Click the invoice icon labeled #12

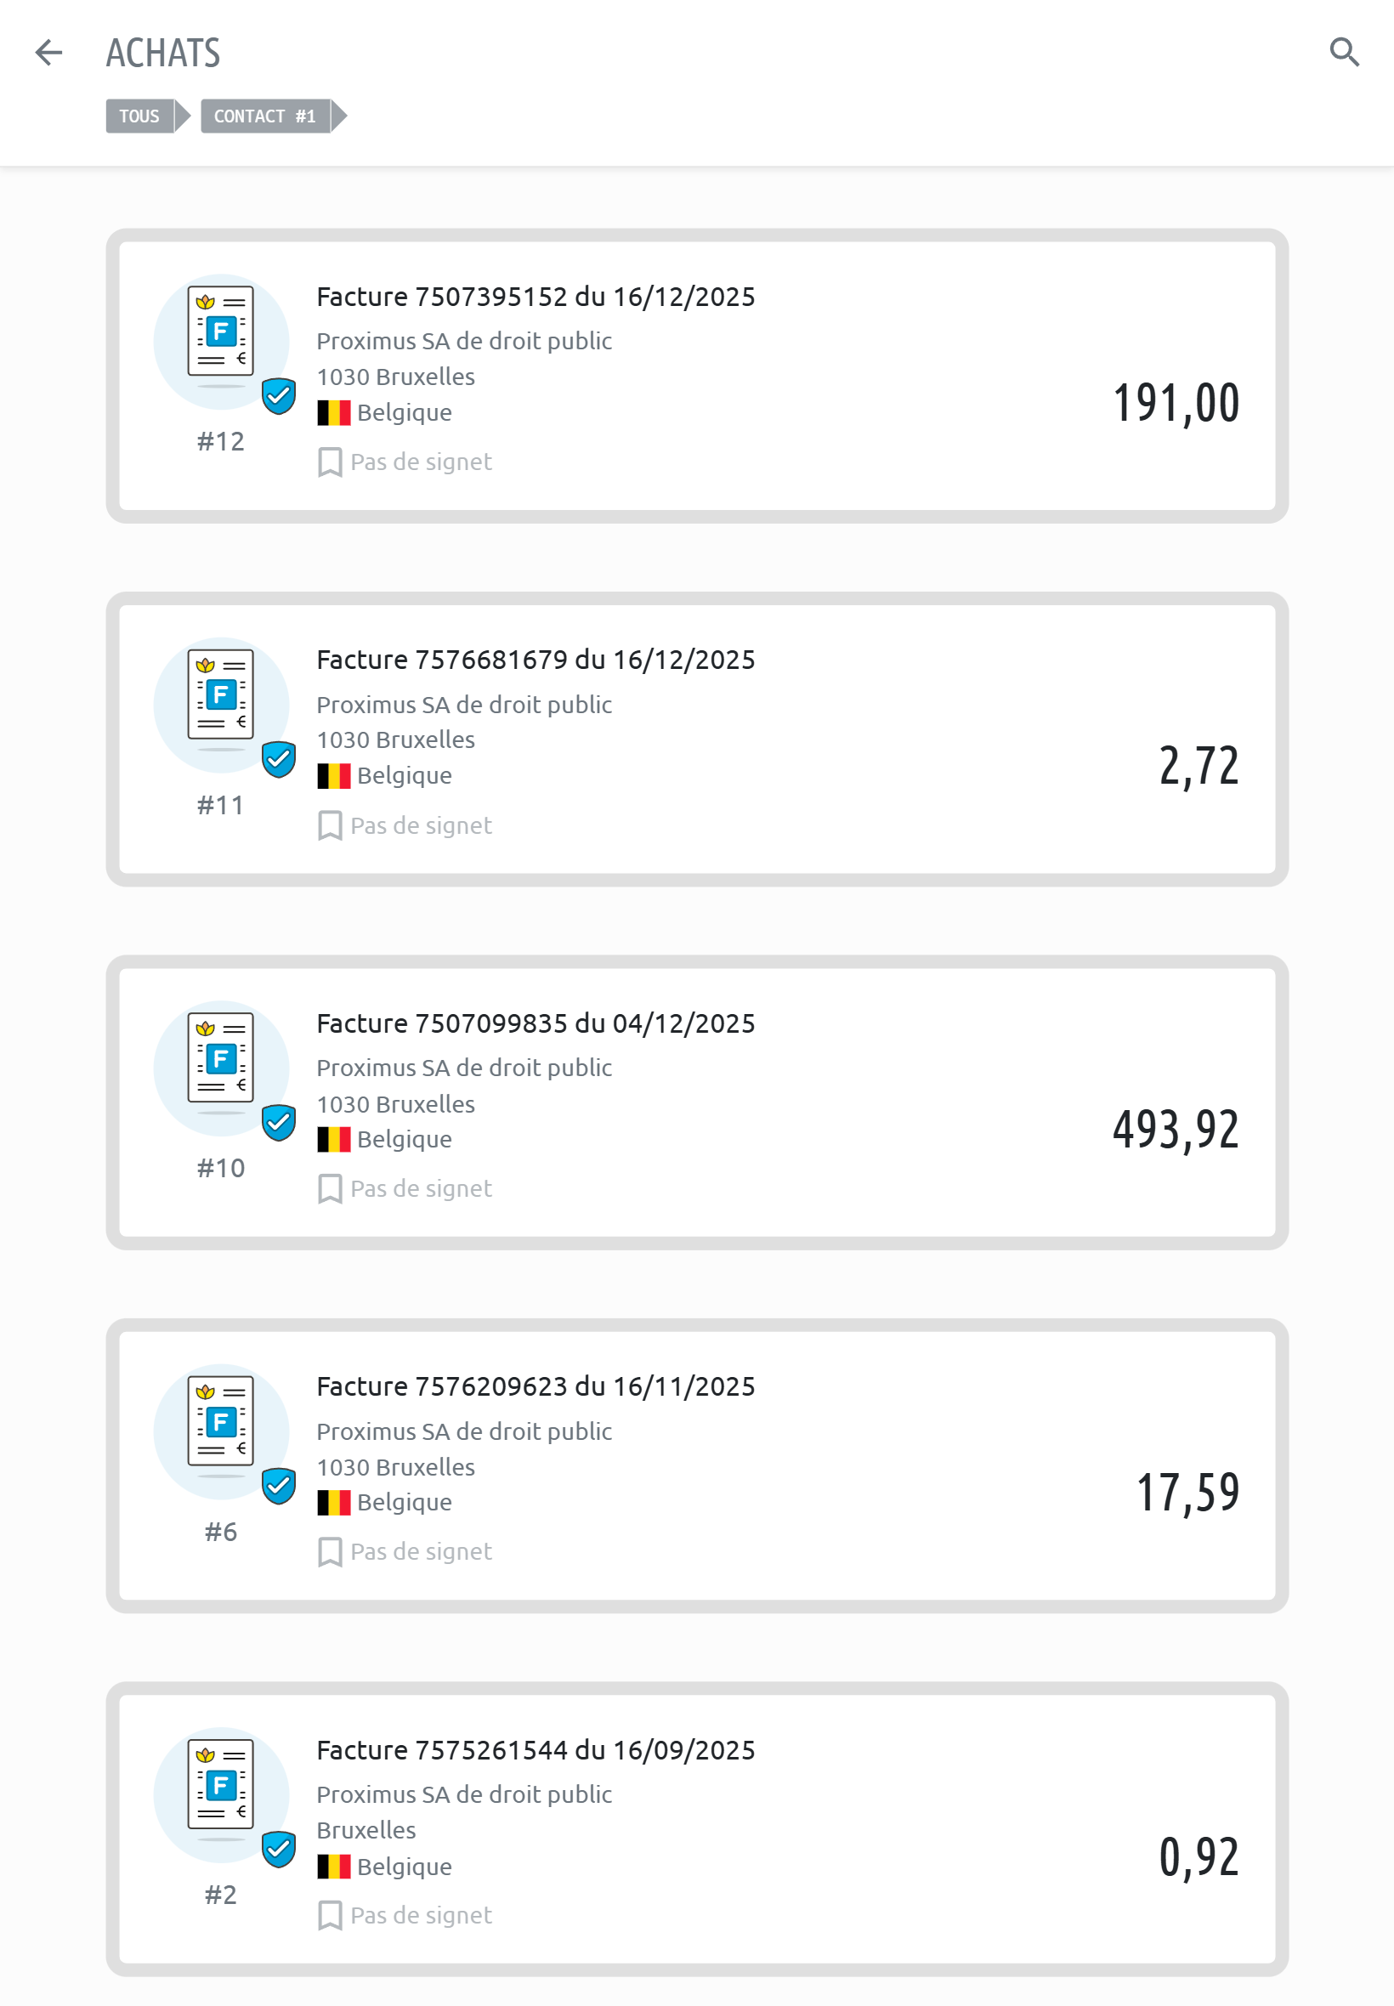pyautogui.click(x=221, y=337)
